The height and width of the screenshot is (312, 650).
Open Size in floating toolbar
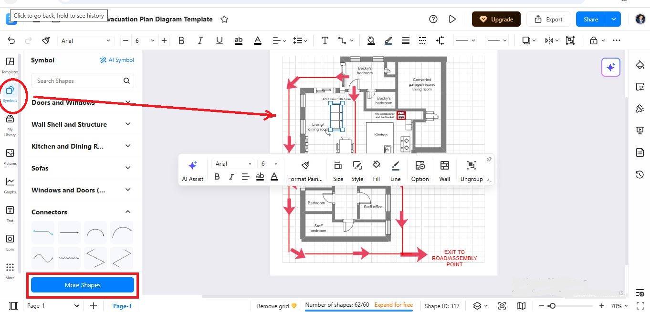coord(338,171)
